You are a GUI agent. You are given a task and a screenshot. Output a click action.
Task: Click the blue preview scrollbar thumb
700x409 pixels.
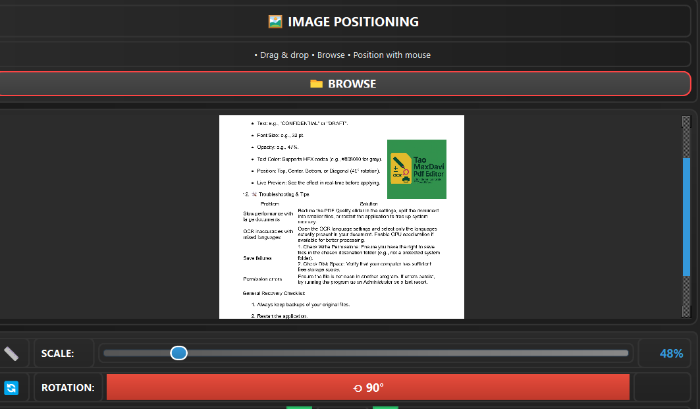(x=686, y=217)
